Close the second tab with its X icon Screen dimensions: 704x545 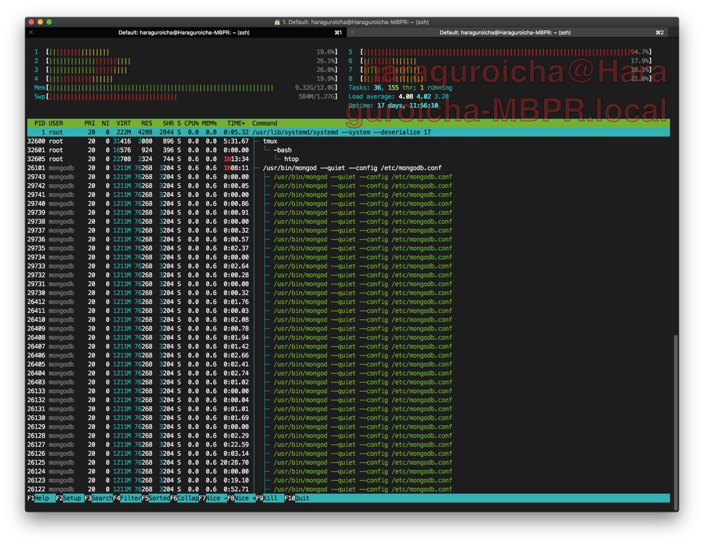click(x=352, y=32)
